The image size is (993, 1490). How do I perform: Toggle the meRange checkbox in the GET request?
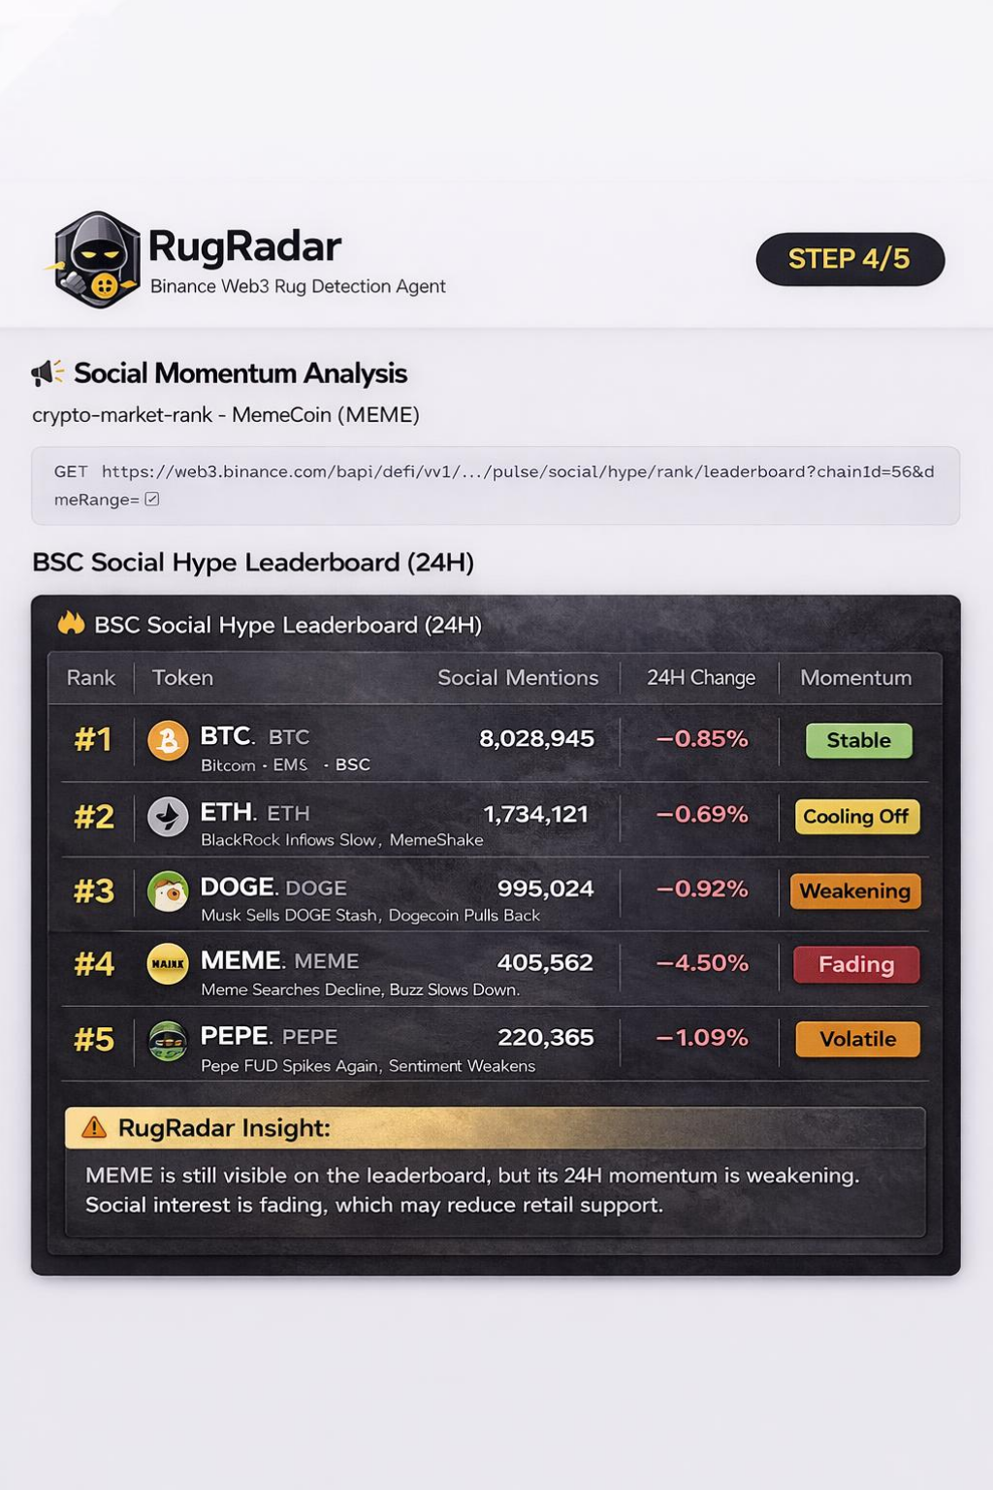(152, 498)
